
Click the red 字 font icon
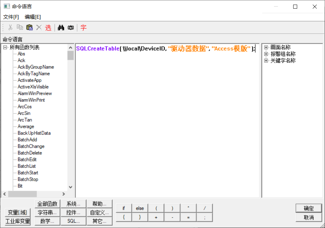click(x=83, y=27)
